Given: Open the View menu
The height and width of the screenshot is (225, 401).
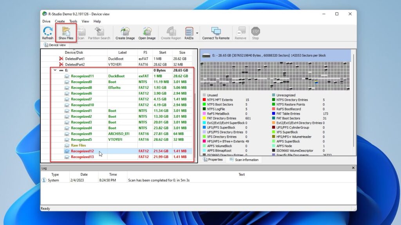Looking at the screenshot, I should [85, 21].
